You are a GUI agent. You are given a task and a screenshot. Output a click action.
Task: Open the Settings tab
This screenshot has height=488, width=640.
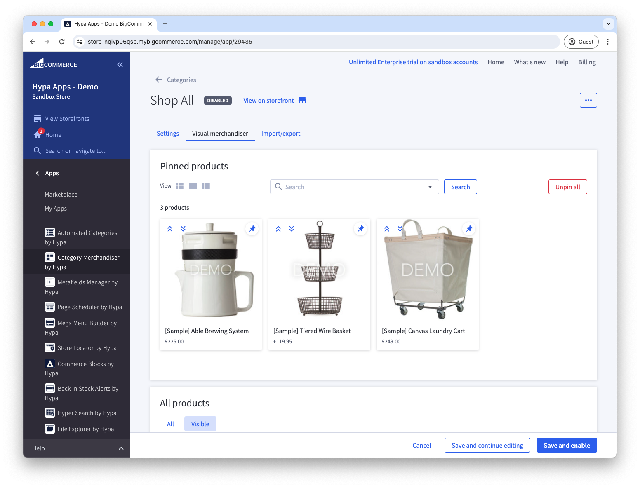(168, 134)
